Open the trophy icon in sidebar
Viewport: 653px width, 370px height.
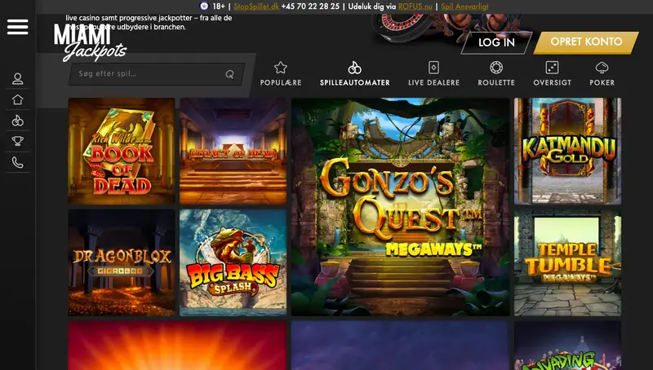(x=17, y=141)
